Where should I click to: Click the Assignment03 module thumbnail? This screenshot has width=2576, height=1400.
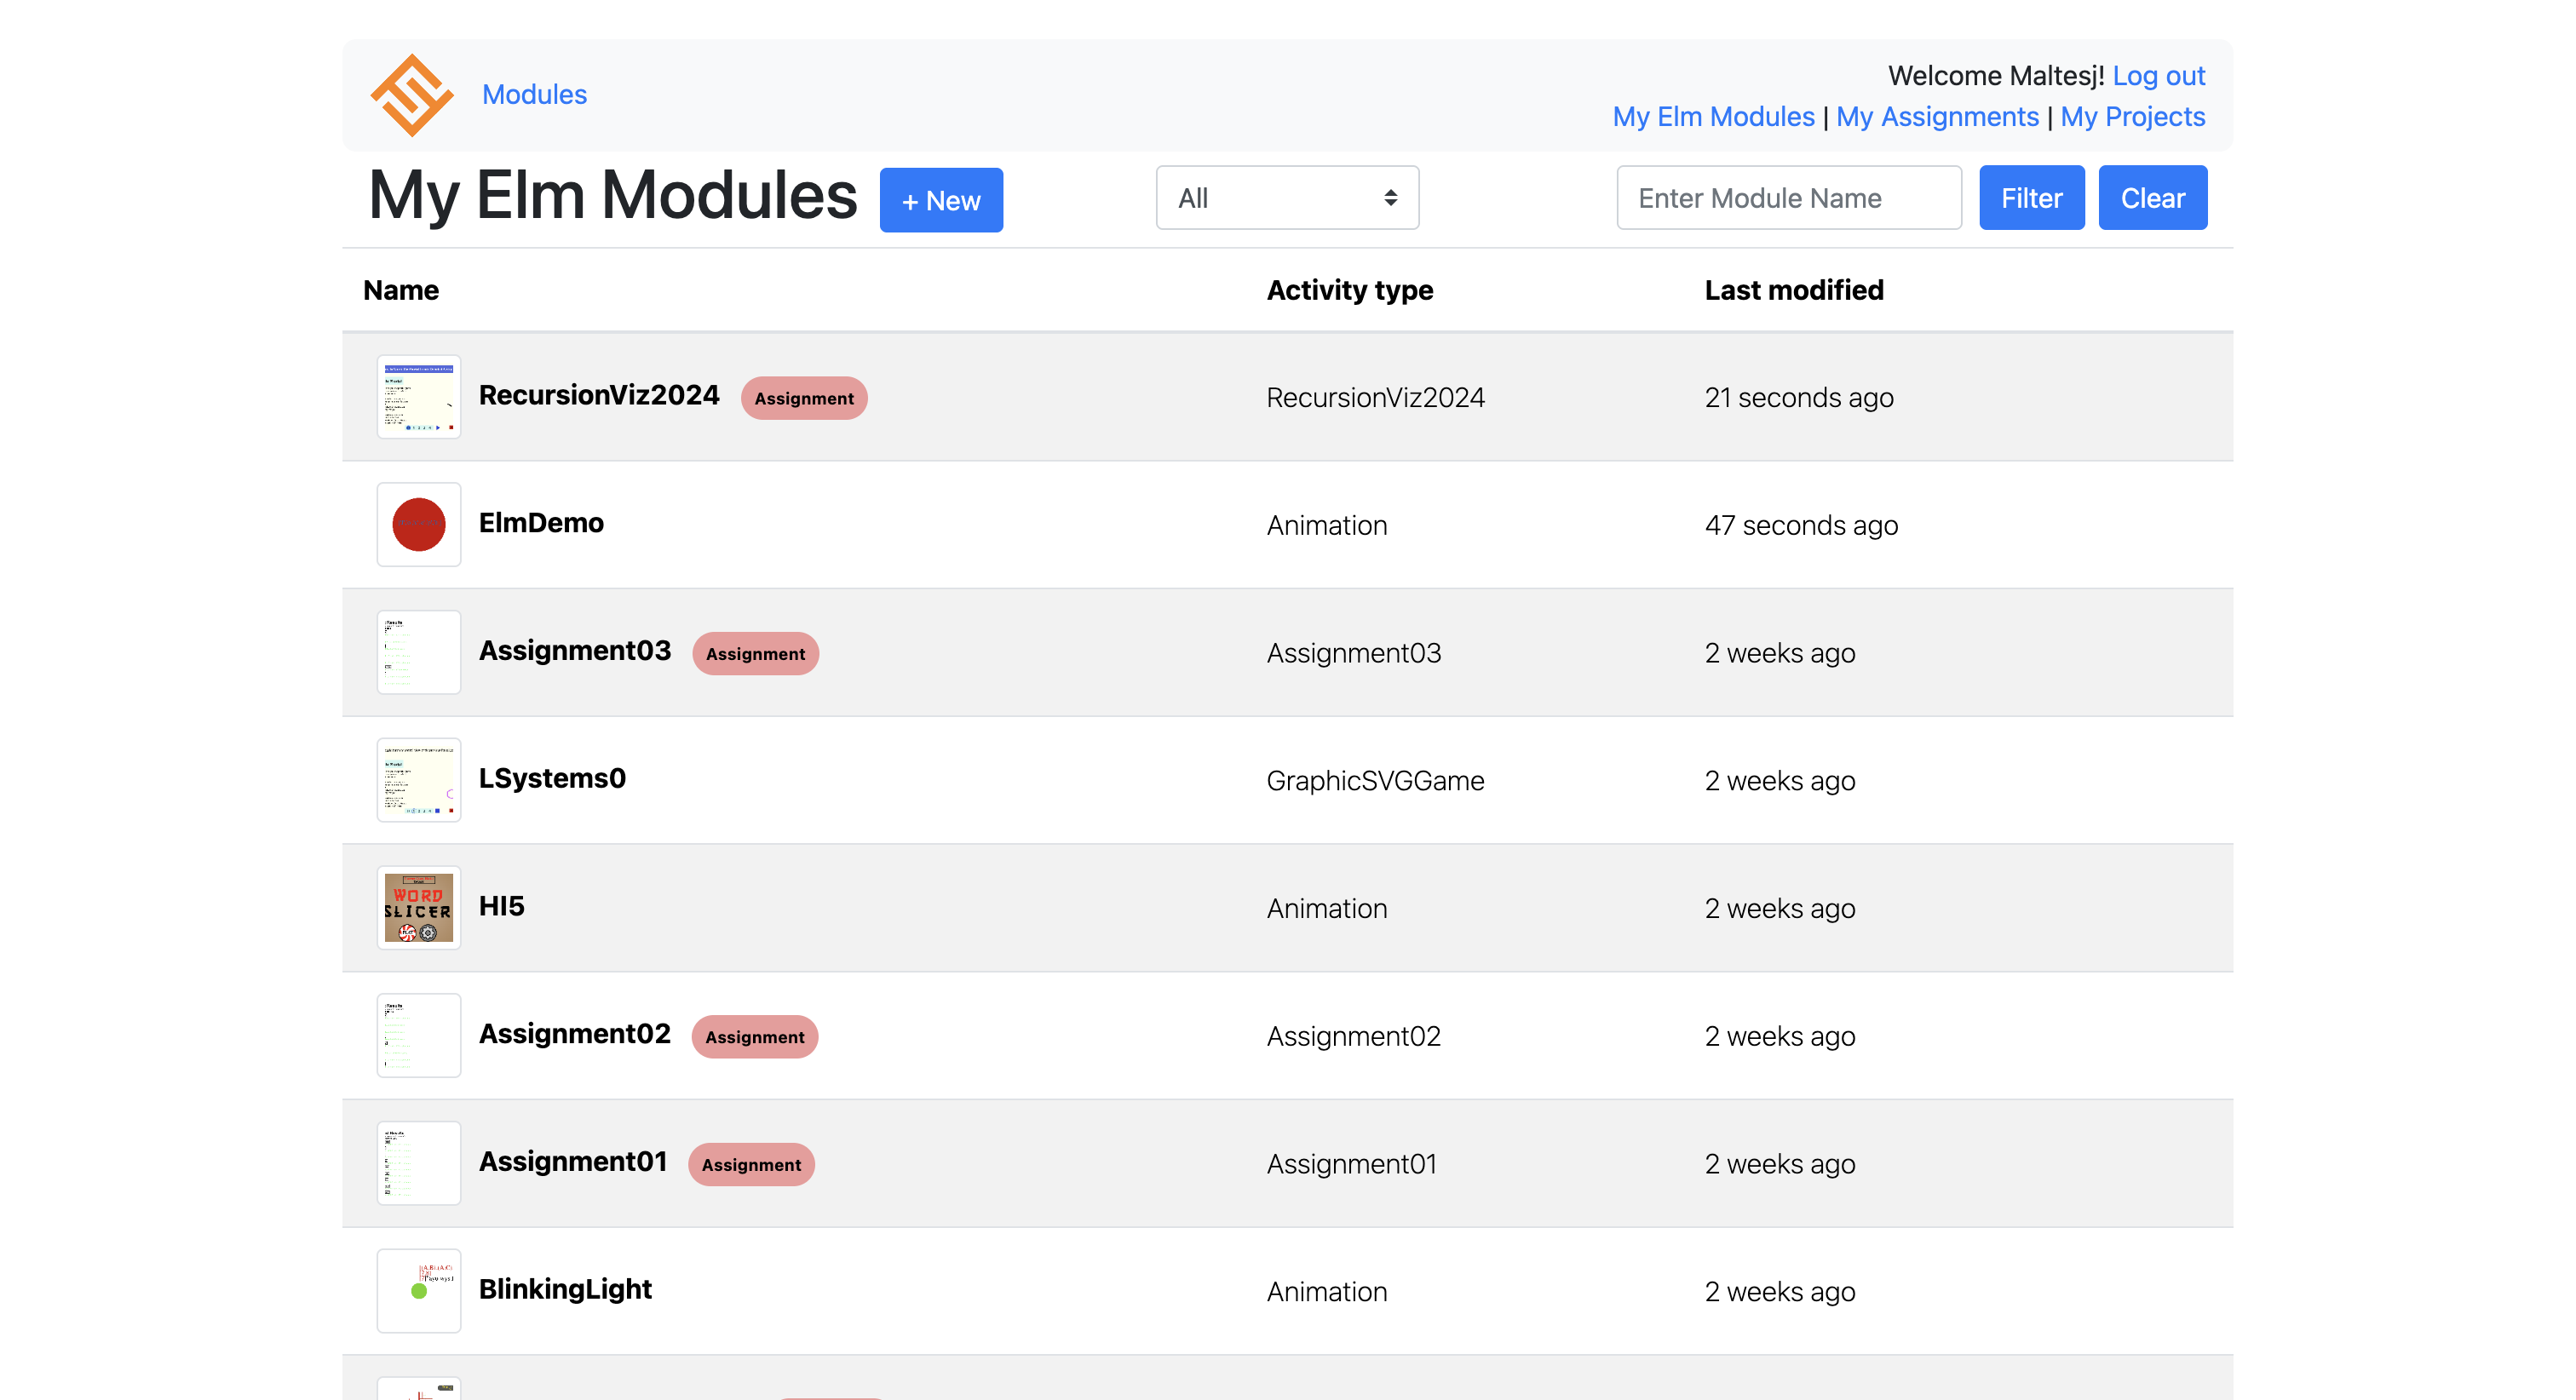pos(418,652)
